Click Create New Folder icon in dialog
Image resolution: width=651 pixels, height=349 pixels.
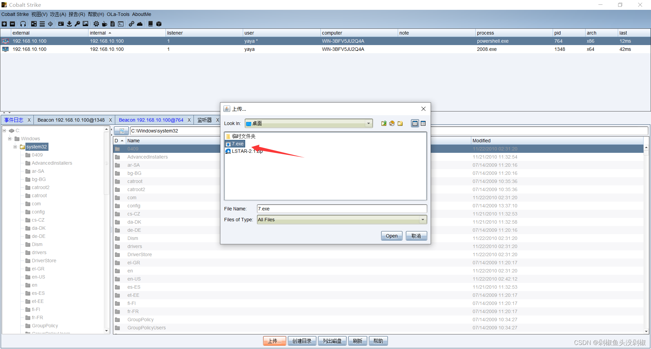[x=400, y=123]
